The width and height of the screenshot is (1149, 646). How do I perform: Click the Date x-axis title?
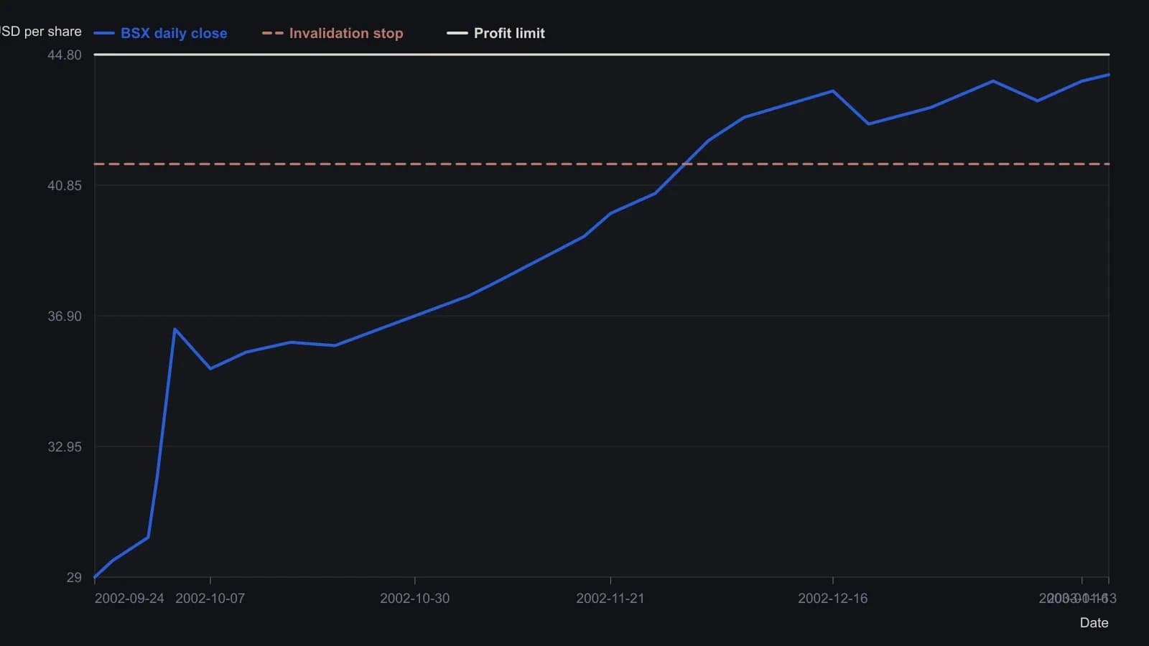point(1094,622)
